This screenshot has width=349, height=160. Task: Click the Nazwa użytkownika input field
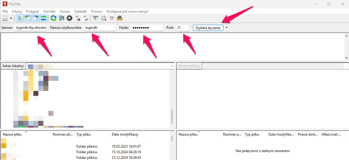tap(99, 28)
